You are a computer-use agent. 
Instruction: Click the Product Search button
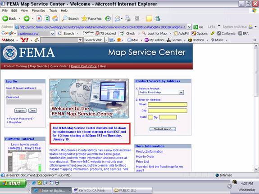[x=163, y=129]
